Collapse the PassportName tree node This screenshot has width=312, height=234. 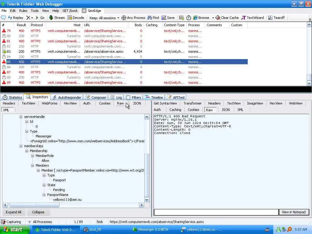click(44, 195)
